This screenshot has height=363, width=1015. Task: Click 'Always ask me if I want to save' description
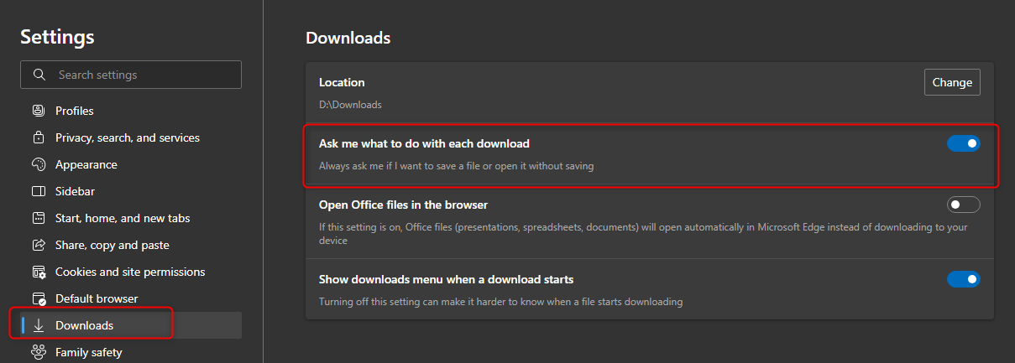[456, 166]
